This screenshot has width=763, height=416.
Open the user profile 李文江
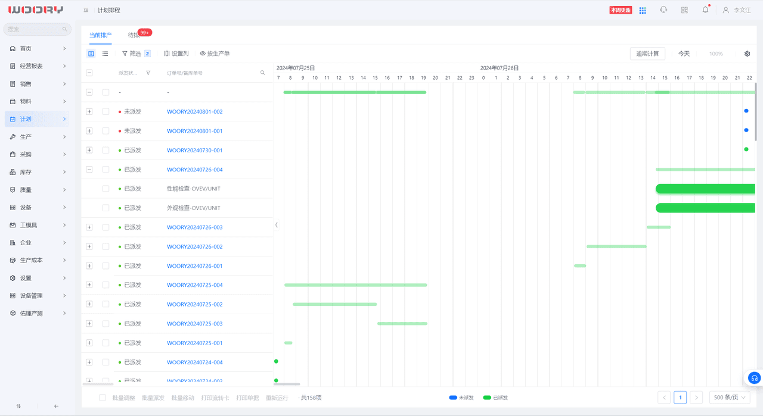click(x=736, y=10)
